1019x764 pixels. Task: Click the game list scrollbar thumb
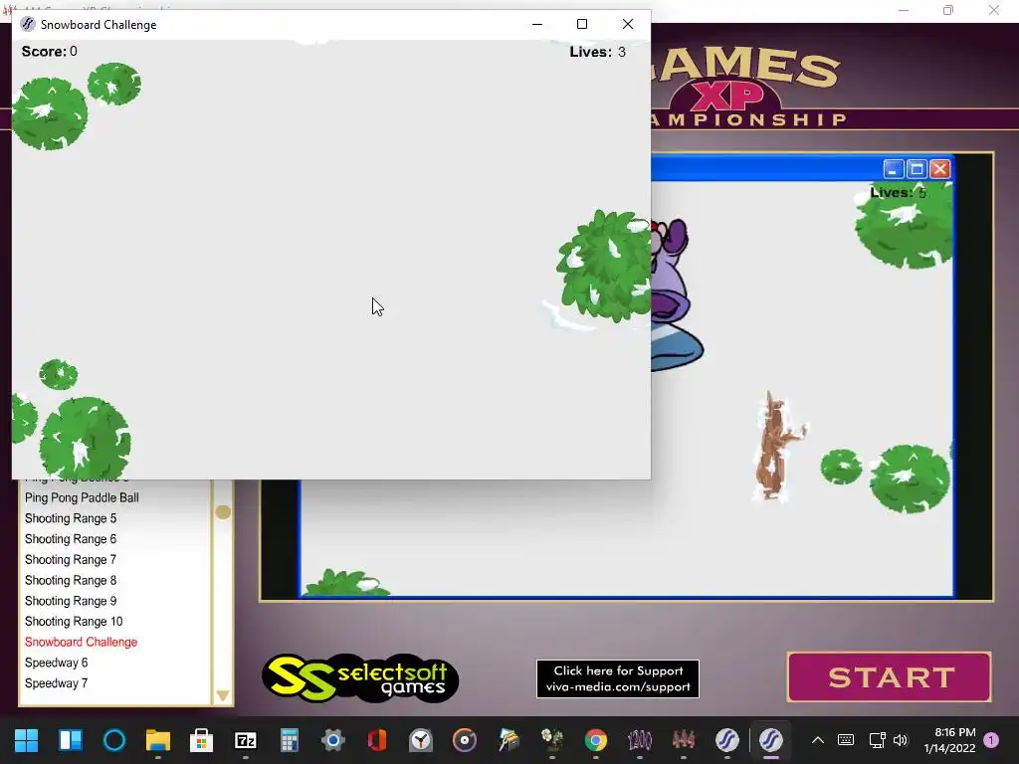pos(223,512)
